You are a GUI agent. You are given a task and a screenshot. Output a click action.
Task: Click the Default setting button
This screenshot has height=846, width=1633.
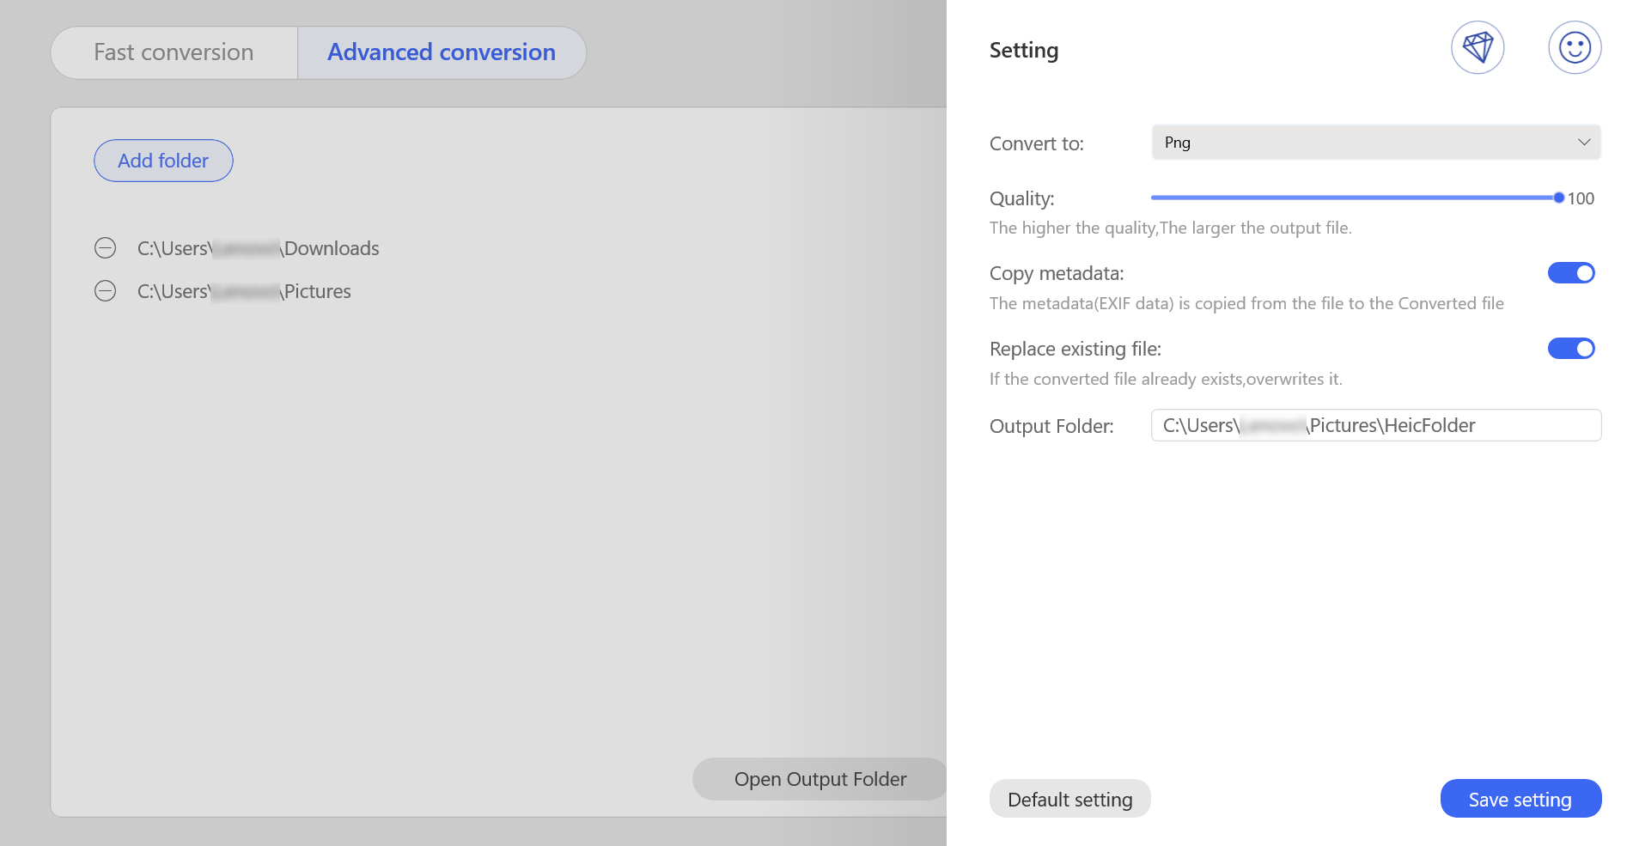[x=1069, y=800]
